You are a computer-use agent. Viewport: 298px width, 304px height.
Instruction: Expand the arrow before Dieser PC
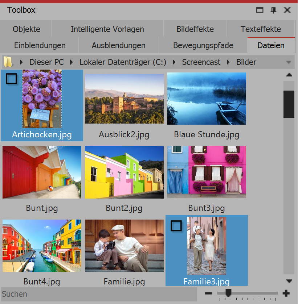pos(22,62)
